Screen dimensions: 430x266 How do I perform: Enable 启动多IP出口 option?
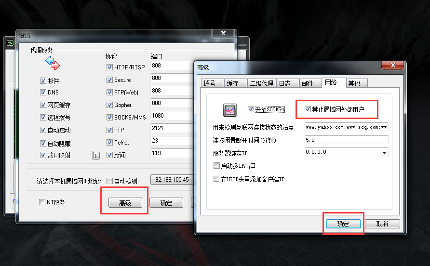tap(216, 166)
